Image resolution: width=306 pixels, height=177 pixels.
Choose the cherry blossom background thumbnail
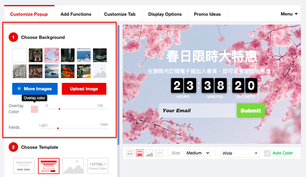pyautogui.click(x=52, y=55)
